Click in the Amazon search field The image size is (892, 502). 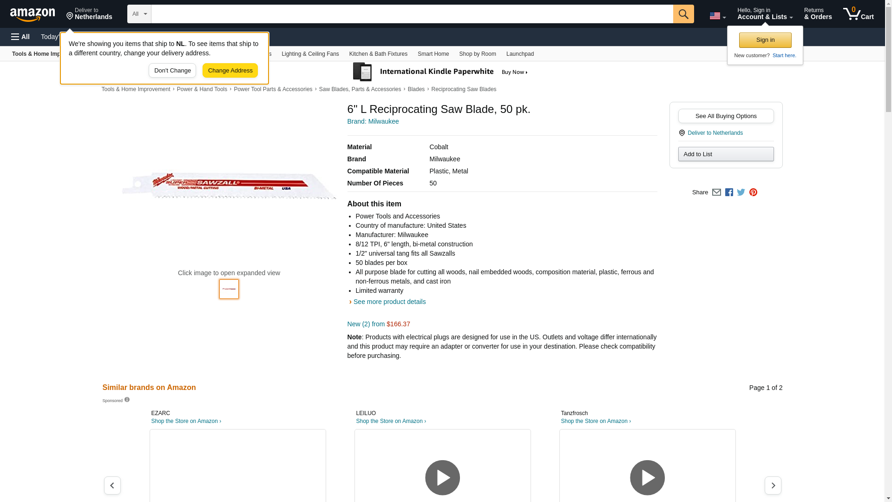[412, 14]
